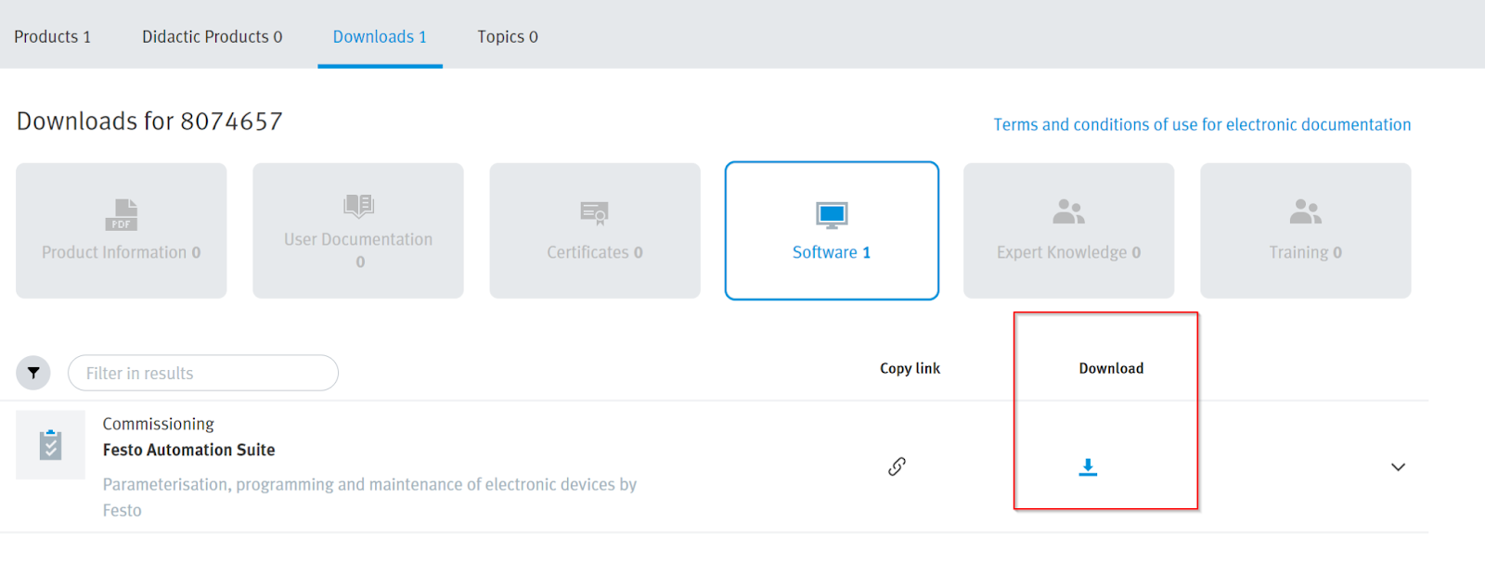Expand the Festo Automation Suite row chevron
The image size is (1485, 561).
1398,466
